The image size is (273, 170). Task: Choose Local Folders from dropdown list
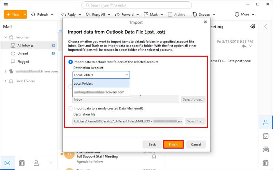(101, 83)
